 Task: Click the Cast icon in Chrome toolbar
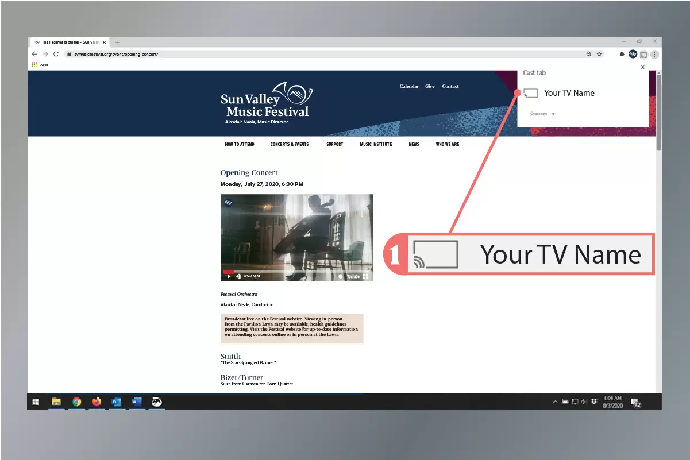point(643,54)
